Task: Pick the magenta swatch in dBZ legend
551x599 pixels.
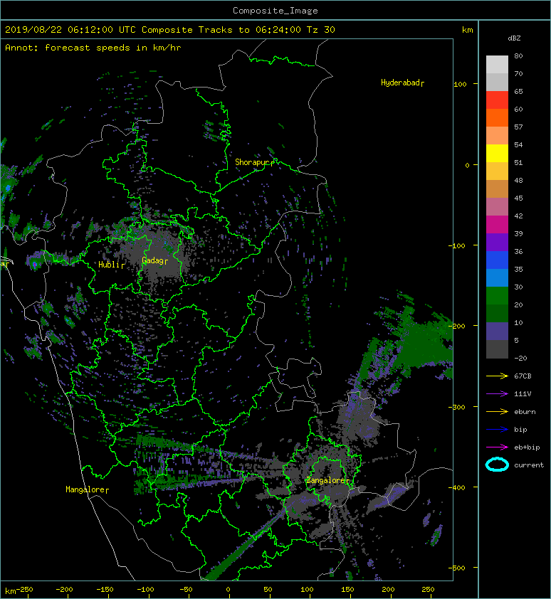Action: 497,225
